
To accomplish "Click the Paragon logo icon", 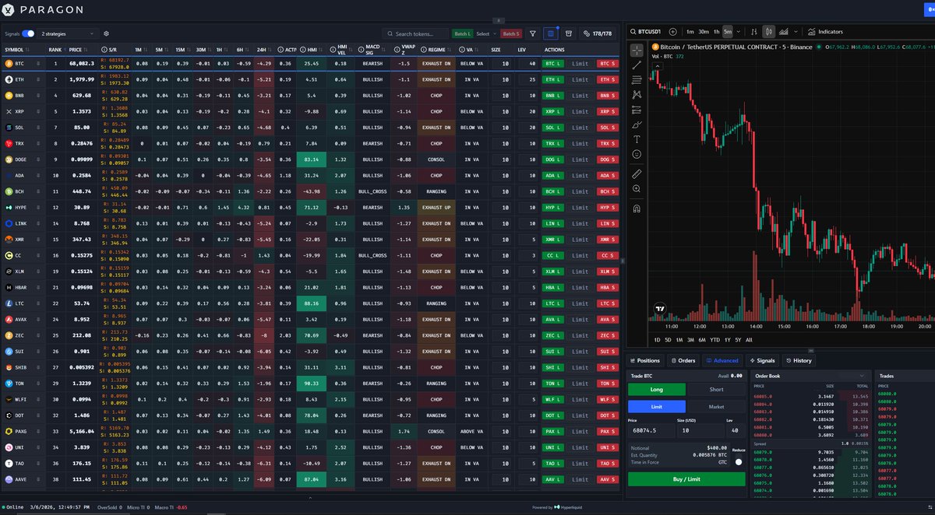I will (x=8, y=9).
